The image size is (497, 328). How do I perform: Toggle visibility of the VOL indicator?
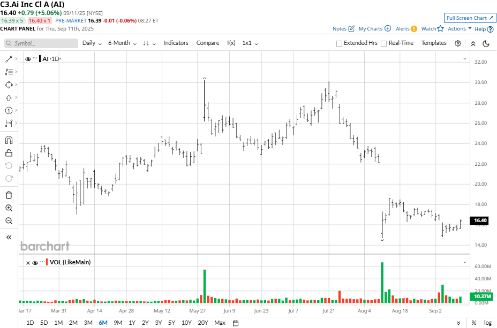35,263
